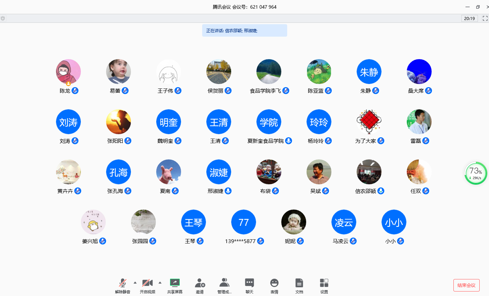489x296 pixels.
Task: Click the 20:19 meeting timer
Action: (x=469, y=18)
